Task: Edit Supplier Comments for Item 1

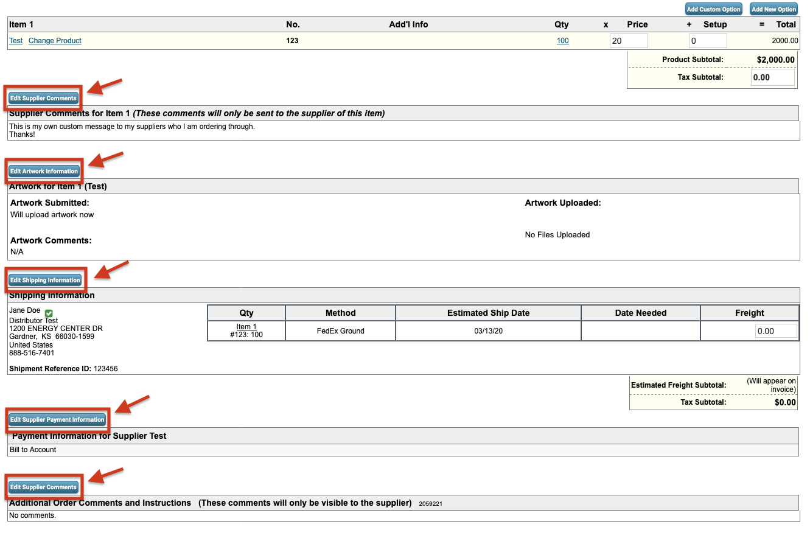Action: (43, 98)
